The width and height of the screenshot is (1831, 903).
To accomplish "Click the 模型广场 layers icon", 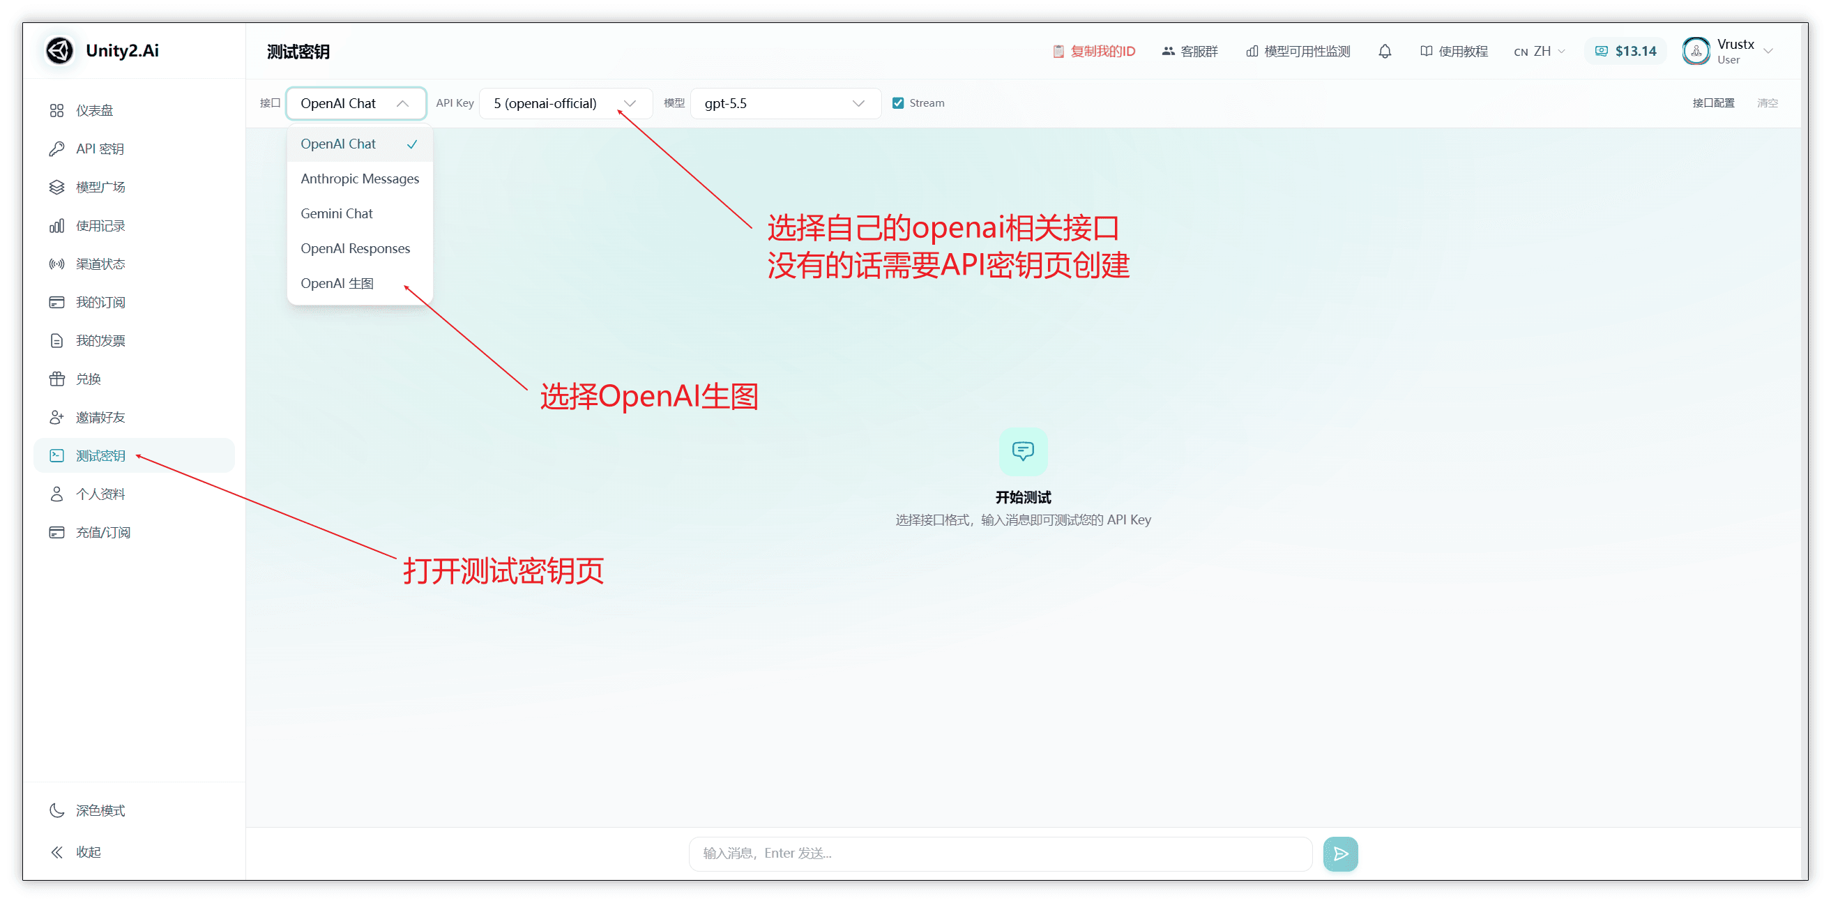I will (57, 187).
